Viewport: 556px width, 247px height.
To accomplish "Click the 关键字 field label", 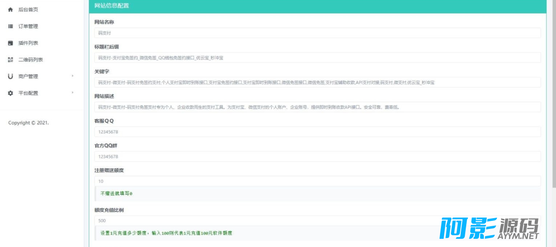I will pos(102,71).
